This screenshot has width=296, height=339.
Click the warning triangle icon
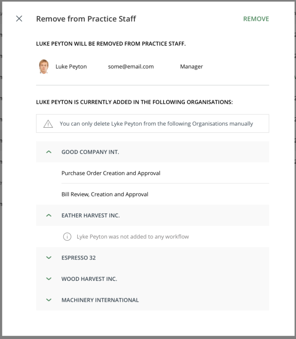tap(48, 124)
